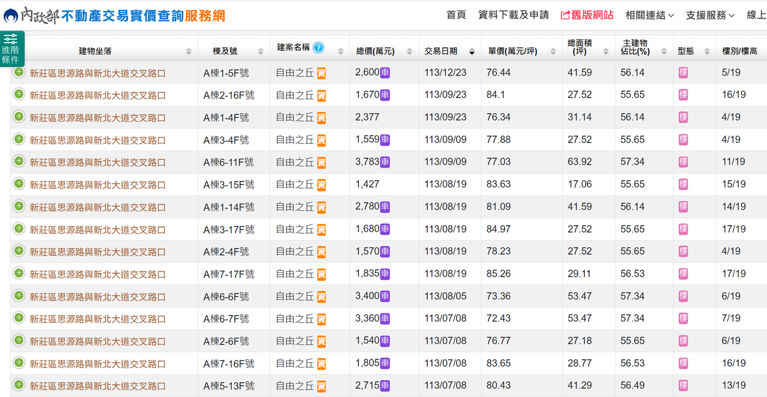This screenshot has height=397, width=767.
Task: Expand the green plus for row A棟3-4F號
Action: tap(19, 139)
